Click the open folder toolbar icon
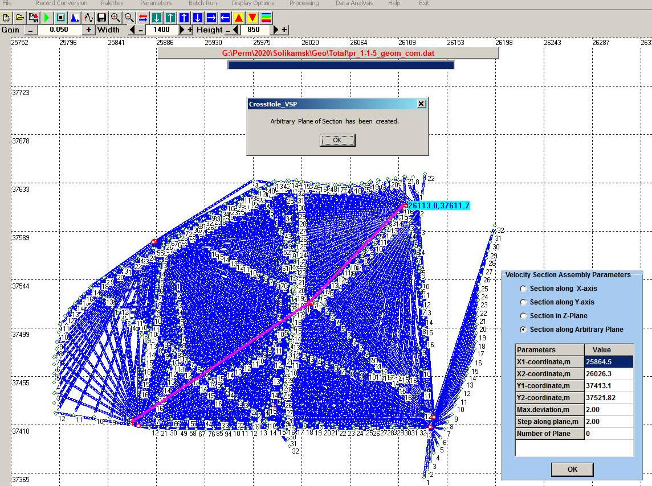The height and width of the screenshot is (486, 652). tap(20, 18)
